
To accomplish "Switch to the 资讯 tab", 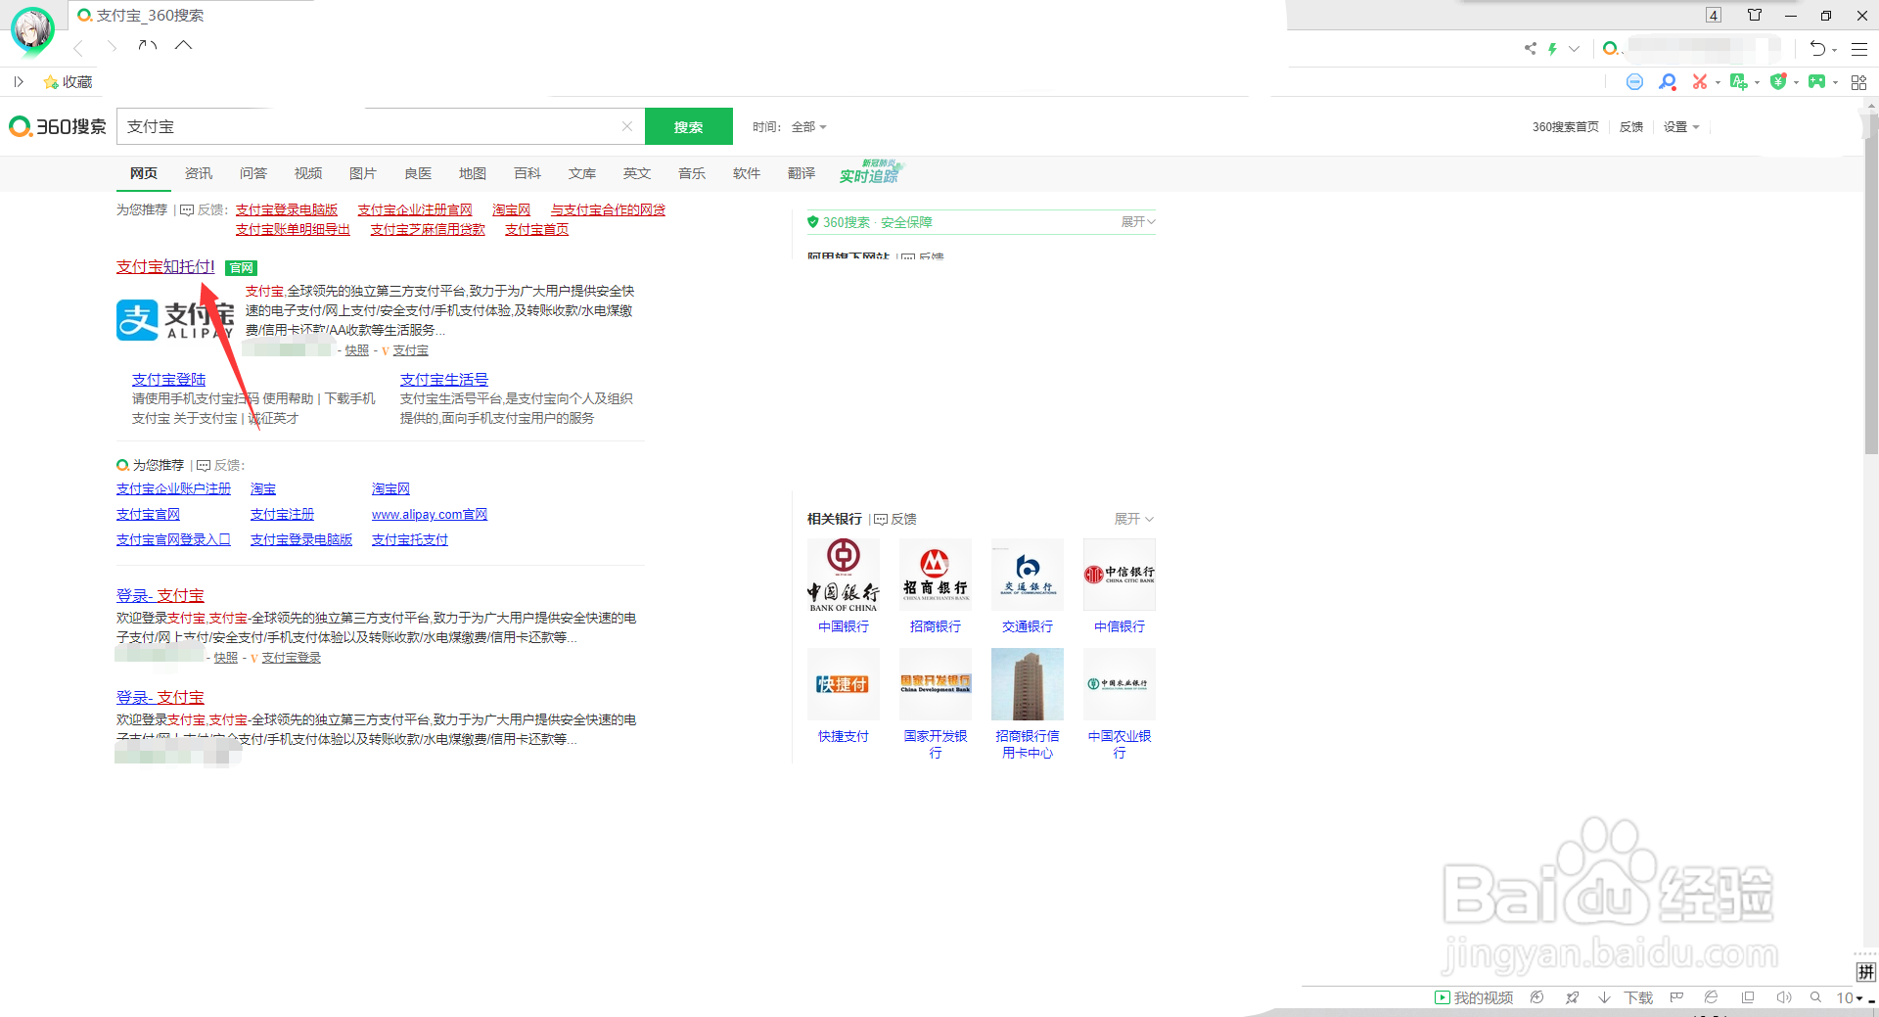I will [x=199, y=173].
